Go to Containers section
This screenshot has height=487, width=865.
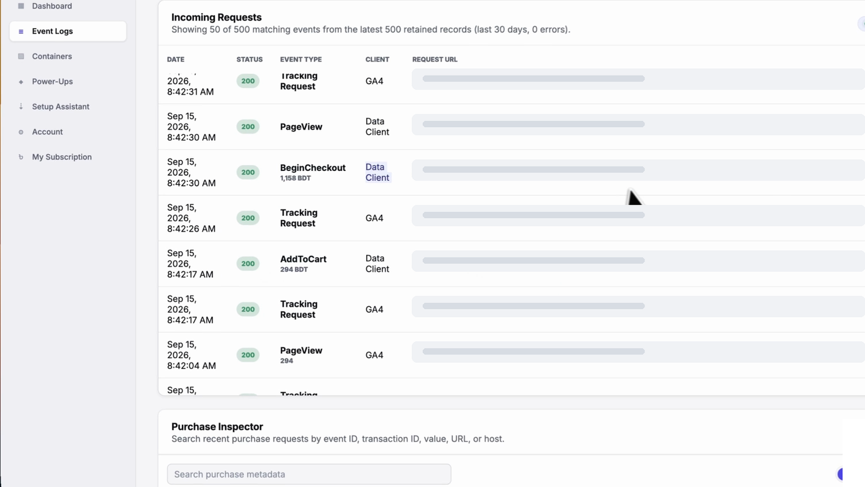52,56
